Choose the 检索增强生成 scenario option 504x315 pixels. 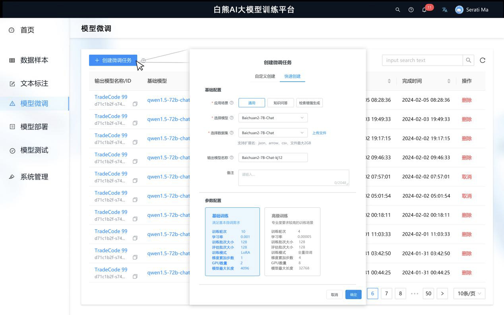(309, 103)
